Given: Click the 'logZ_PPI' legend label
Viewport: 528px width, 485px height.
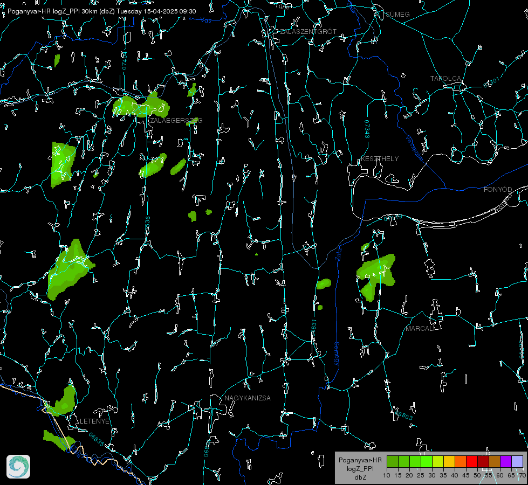Looking at the screenshot, I should point(360,468).
